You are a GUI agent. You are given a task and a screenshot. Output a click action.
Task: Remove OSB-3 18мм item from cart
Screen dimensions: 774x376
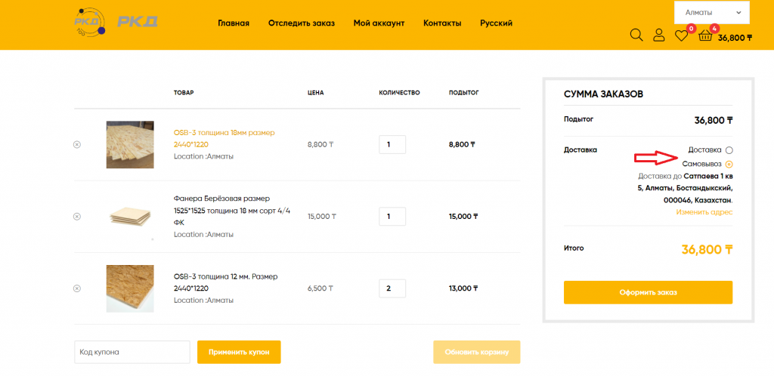77,144
